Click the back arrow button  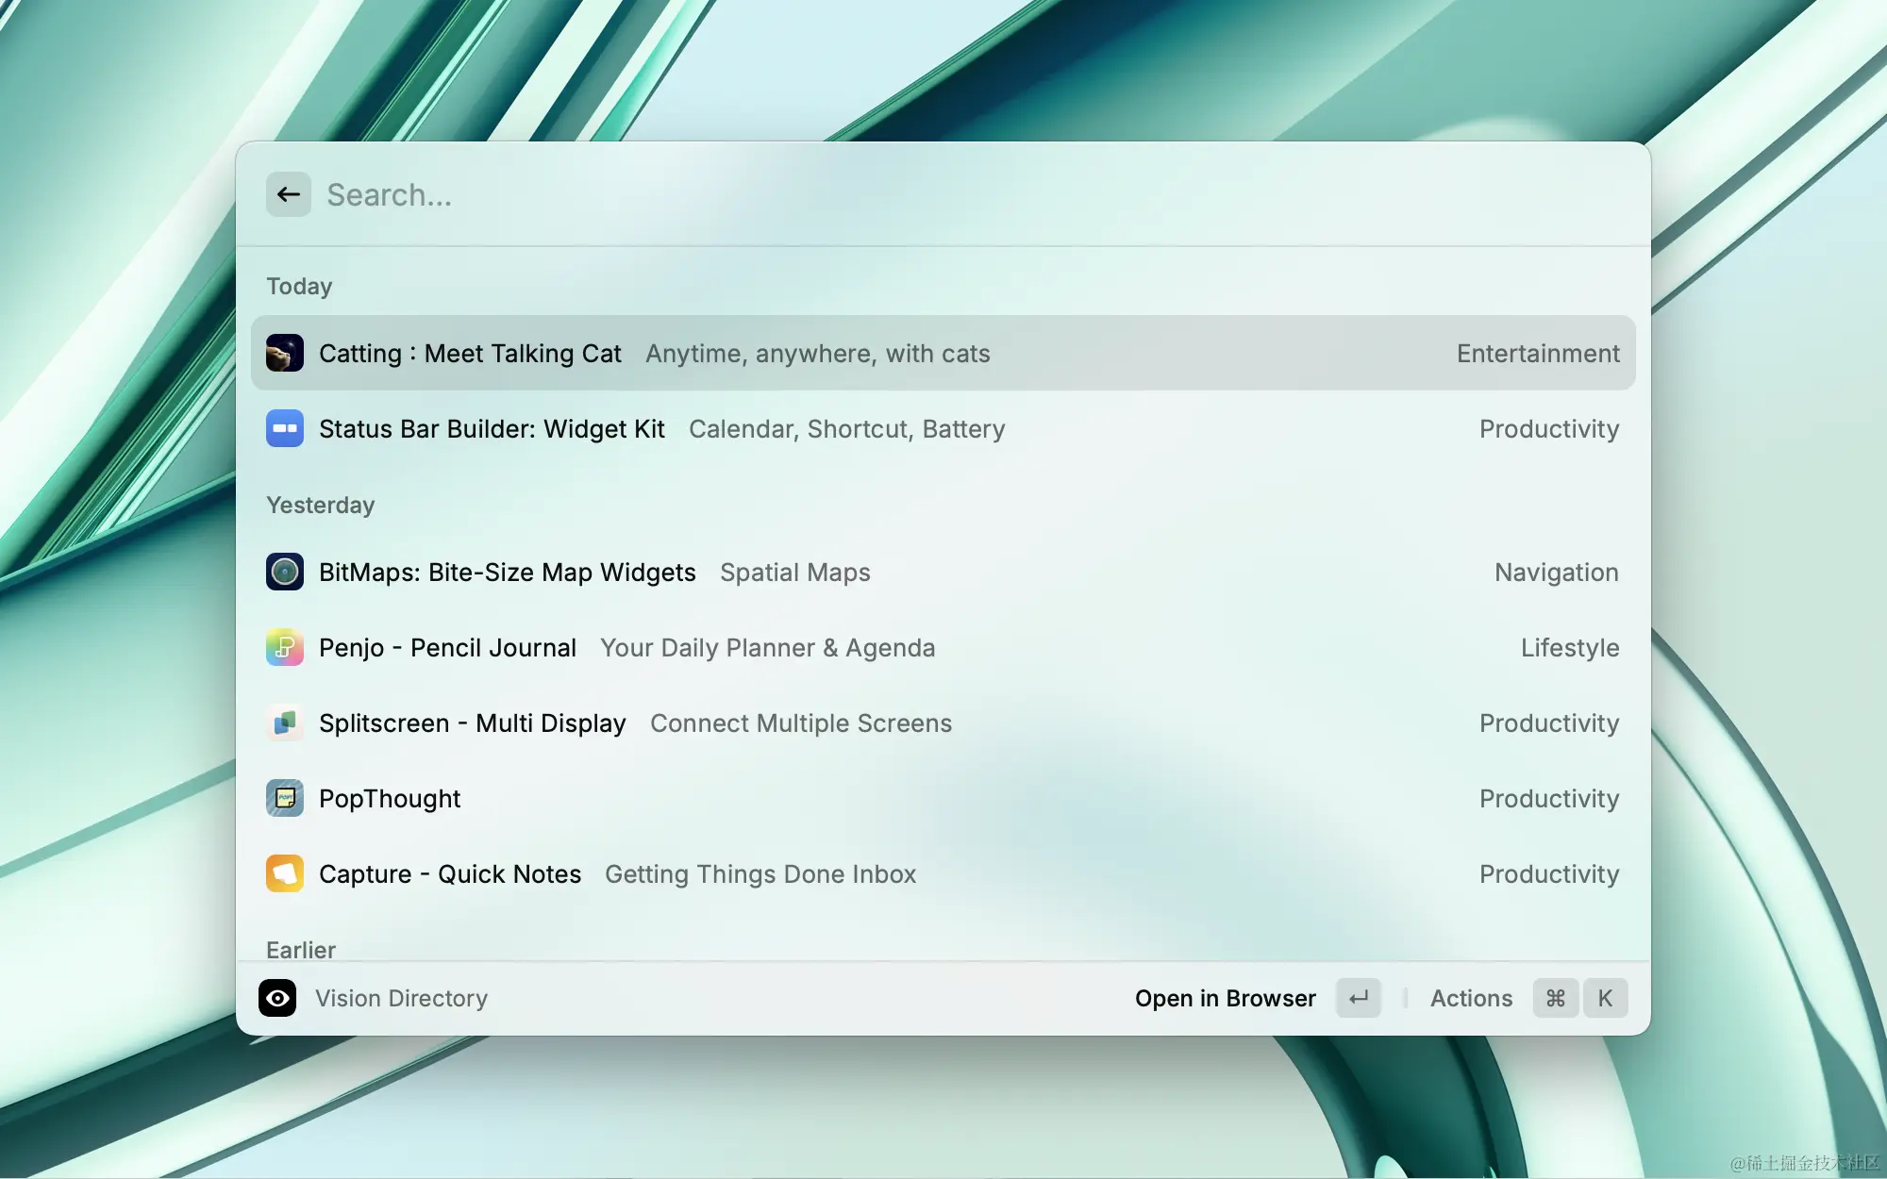tap(289, 194)
